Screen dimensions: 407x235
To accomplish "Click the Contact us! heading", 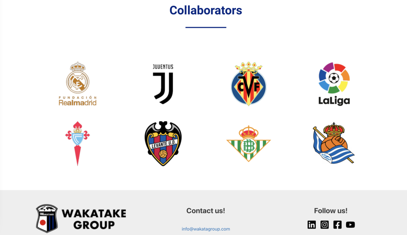I will tap(206, 211).
